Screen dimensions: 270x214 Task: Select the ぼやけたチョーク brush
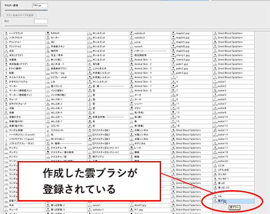tap(24, 104)
